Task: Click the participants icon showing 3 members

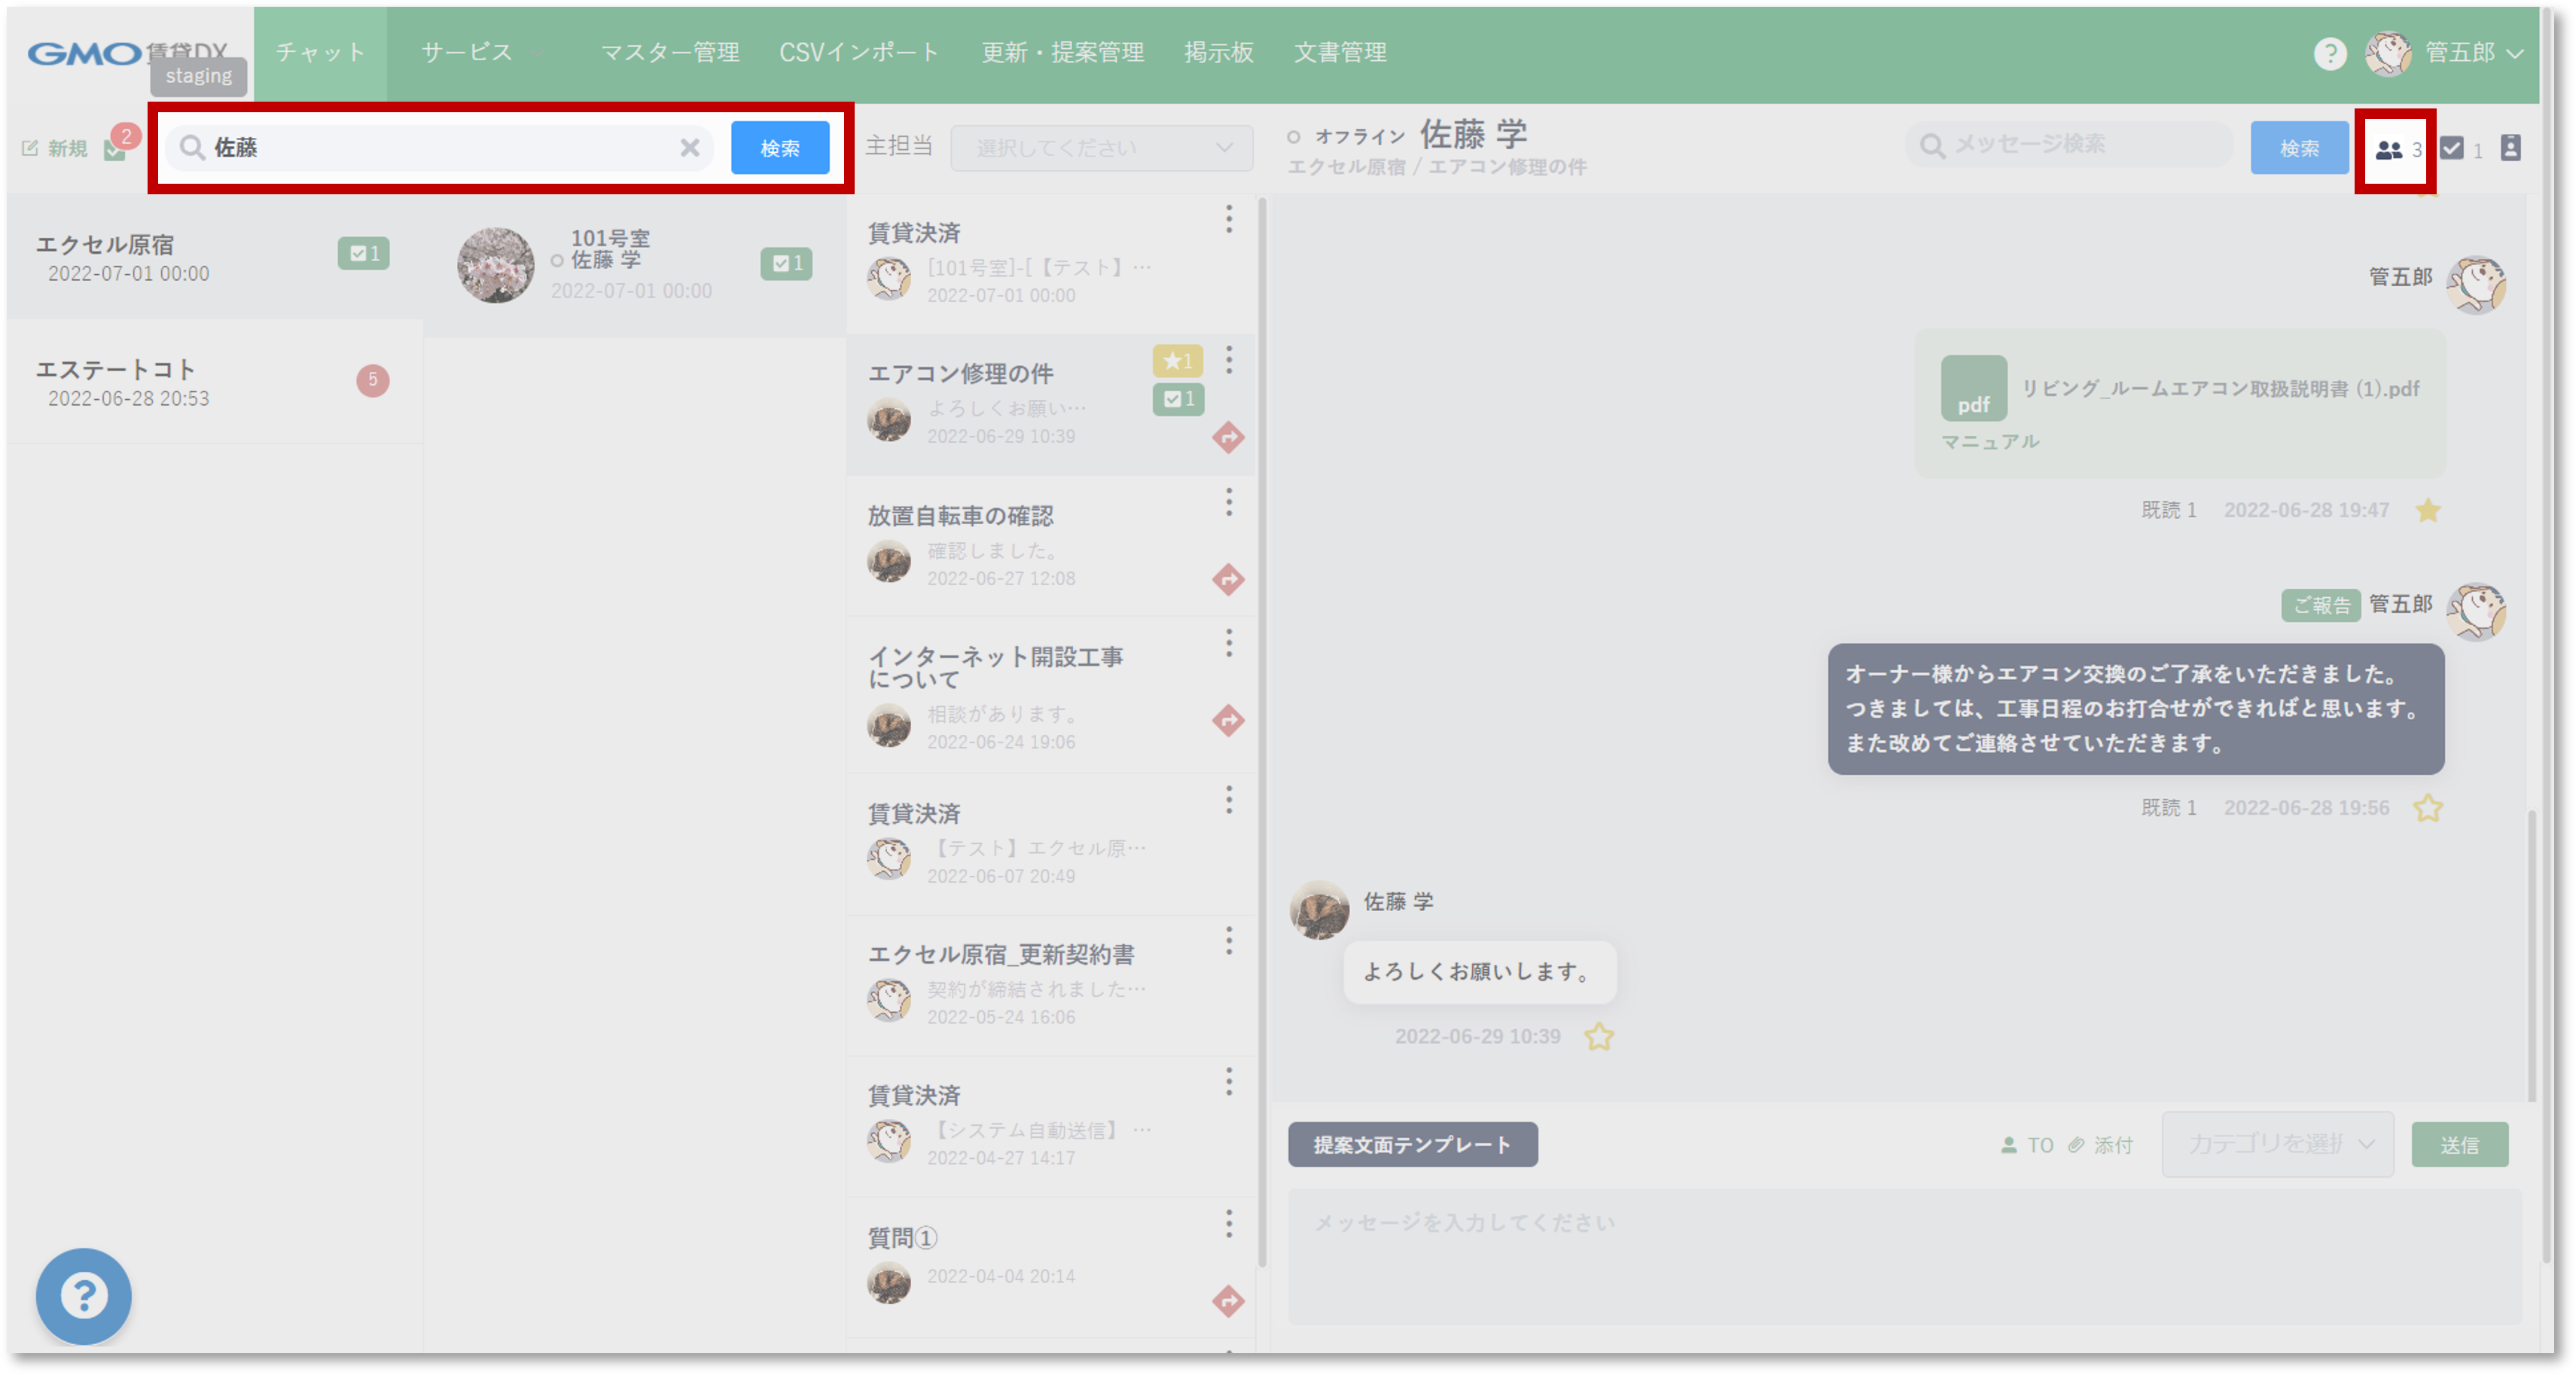Action: pos(2390,150)
